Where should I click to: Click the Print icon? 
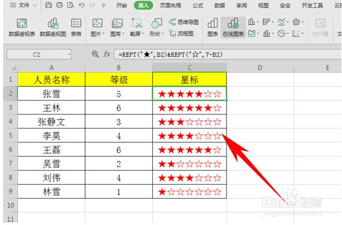point(59,5)
